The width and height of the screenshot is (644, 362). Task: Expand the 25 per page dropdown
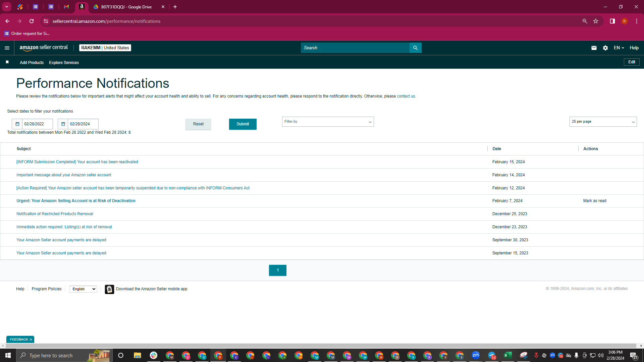point(603,122)
